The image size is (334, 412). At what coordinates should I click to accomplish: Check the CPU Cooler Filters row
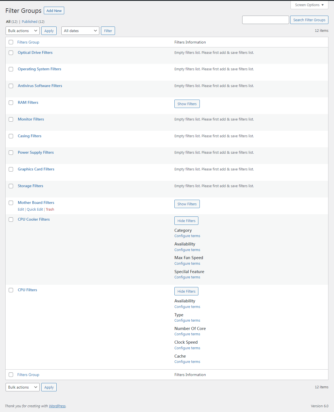coord(11,220)
